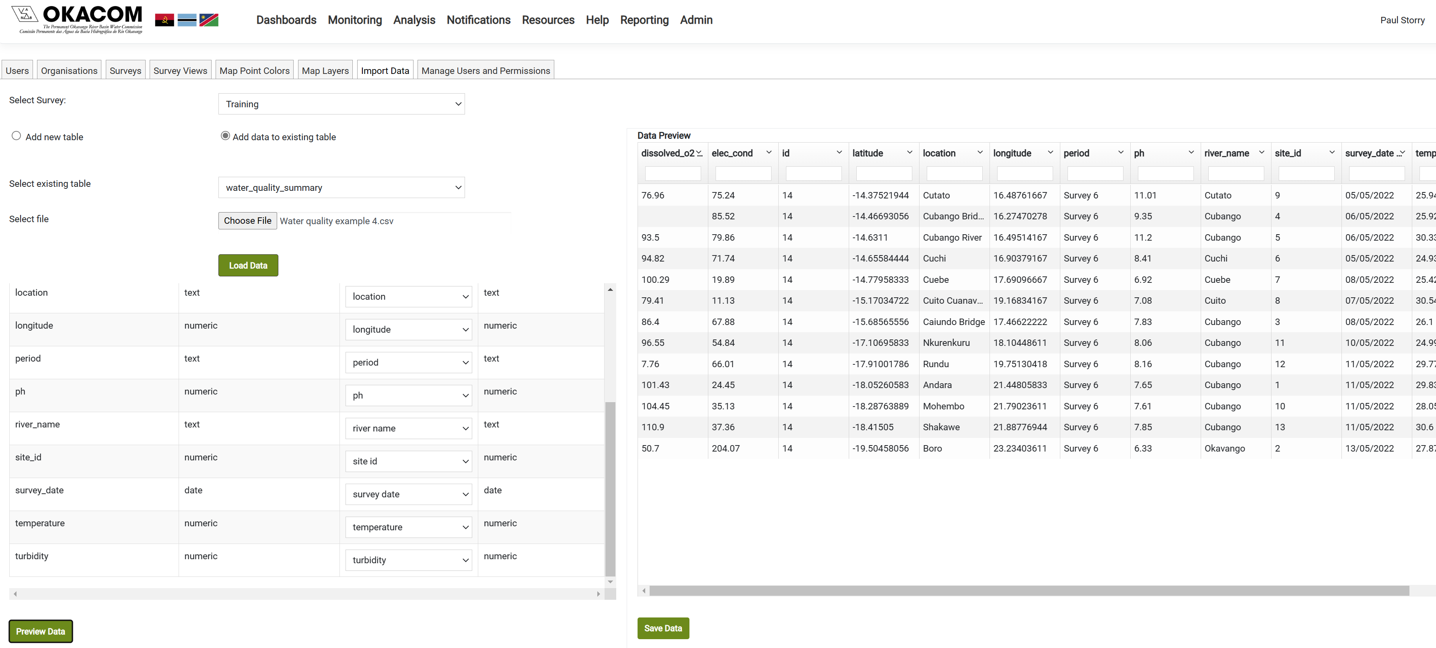This screenshot has height=648, width=1436.
Task: Open id column menu chevron
Action: (839, 153)
